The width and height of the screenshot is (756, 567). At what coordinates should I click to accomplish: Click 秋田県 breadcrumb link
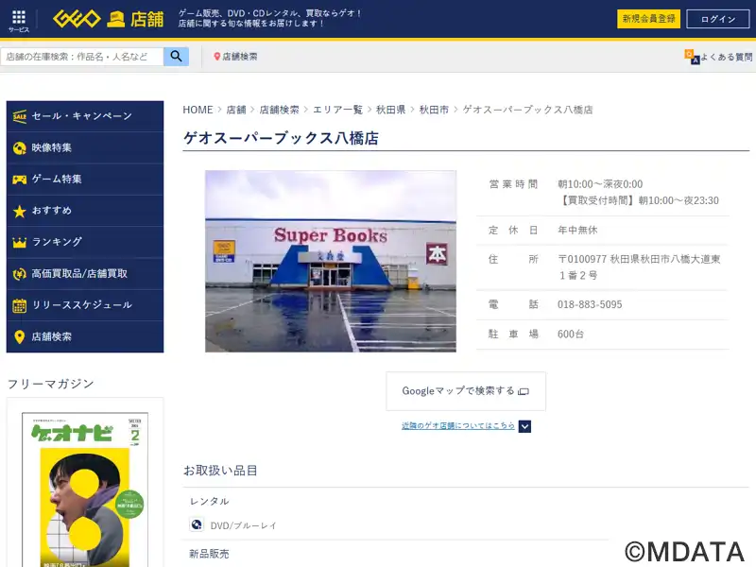390,110
